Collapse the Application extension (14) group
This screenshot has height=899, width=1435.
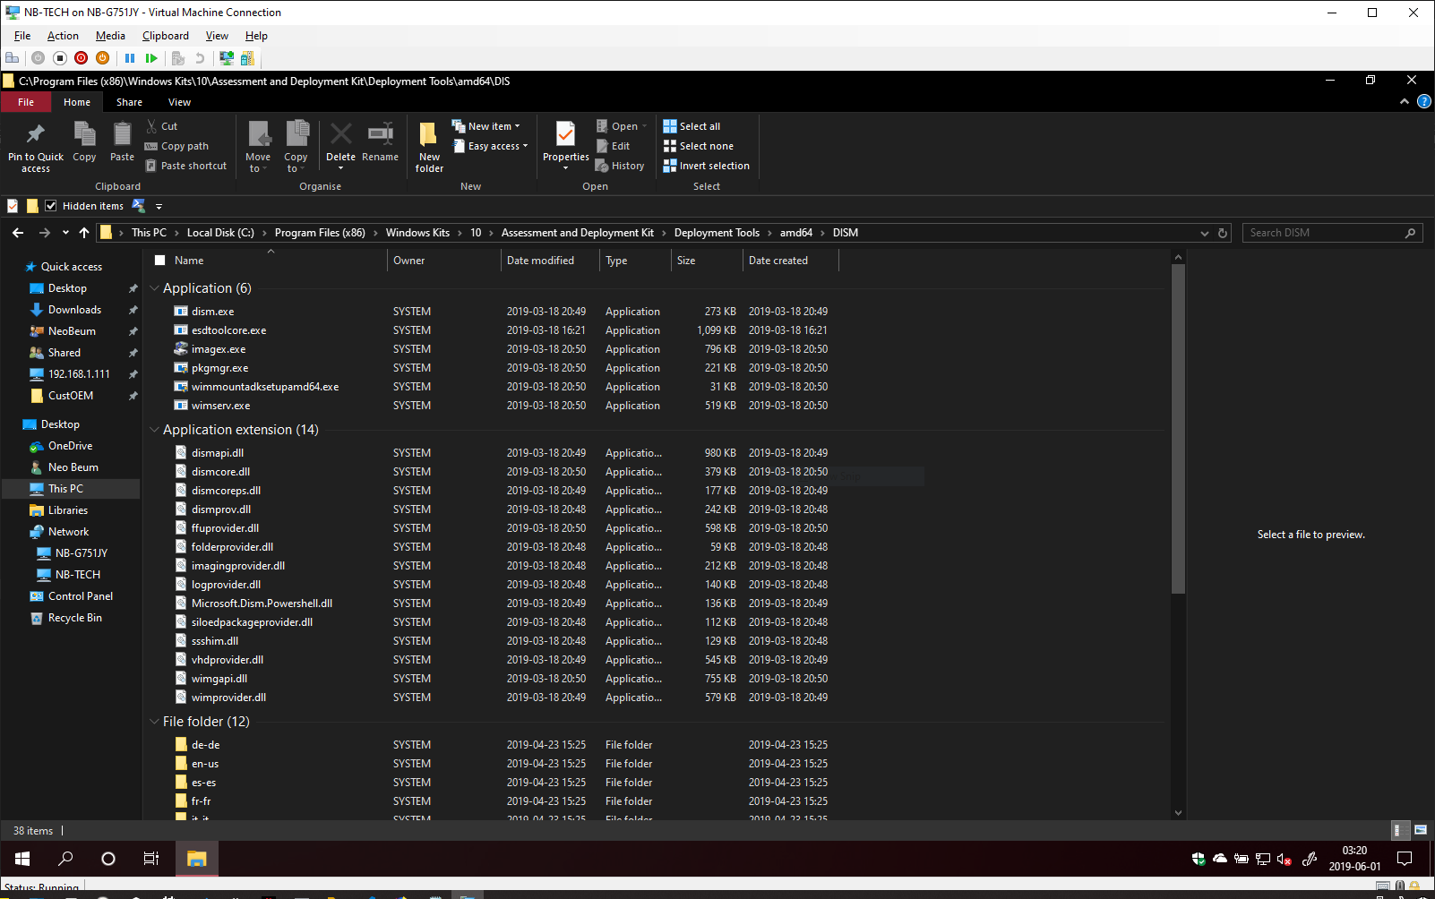(154, 430)
